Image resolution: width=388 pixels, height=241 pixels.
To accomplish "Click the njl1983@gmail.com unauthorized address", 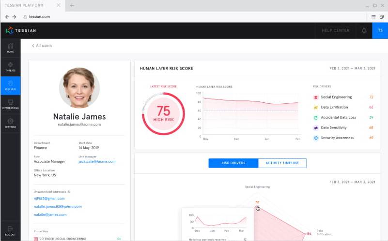I will 49,198.
